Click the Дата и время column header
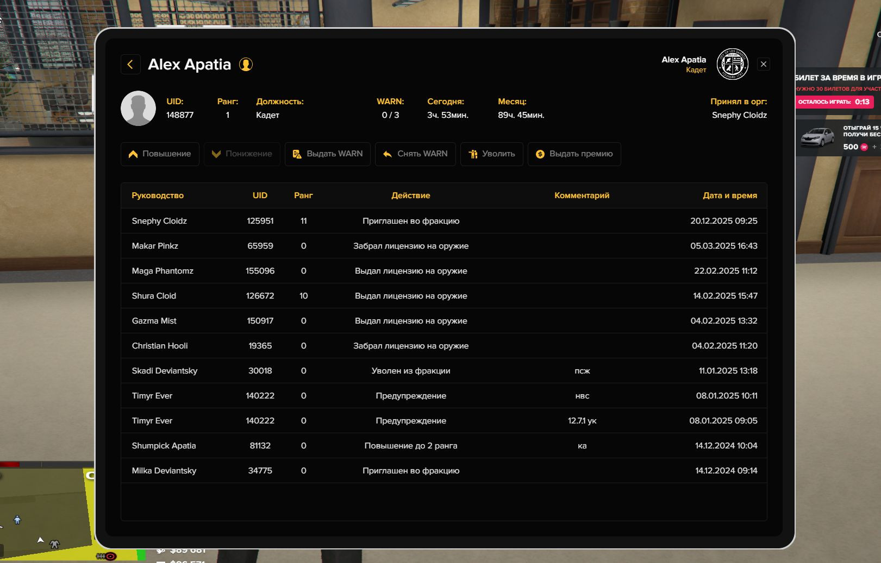Viewport: 881px width, 563px height. 730,195
